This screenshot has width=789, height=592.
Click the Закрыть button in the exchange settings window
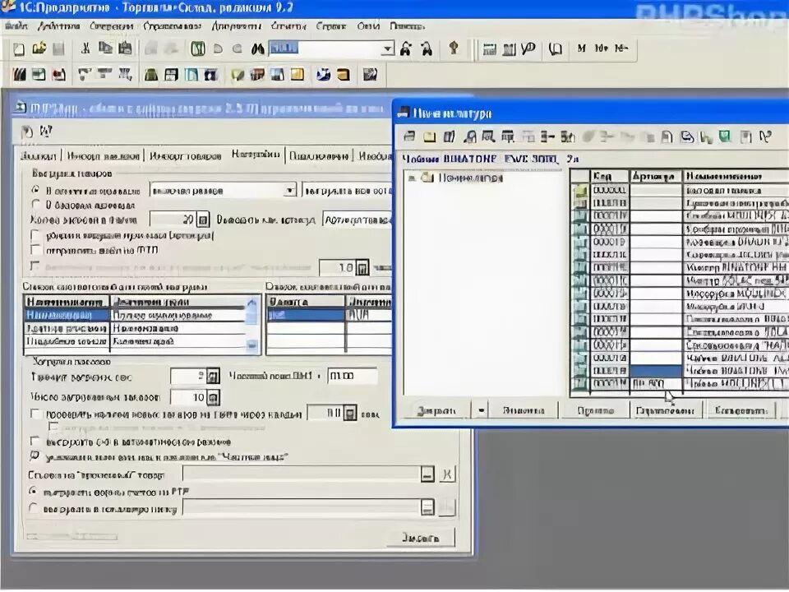[x=420, y=537]
